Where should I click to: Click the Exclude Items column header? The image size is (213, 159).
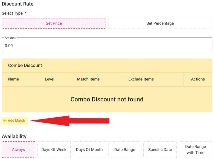coord(141,79)
